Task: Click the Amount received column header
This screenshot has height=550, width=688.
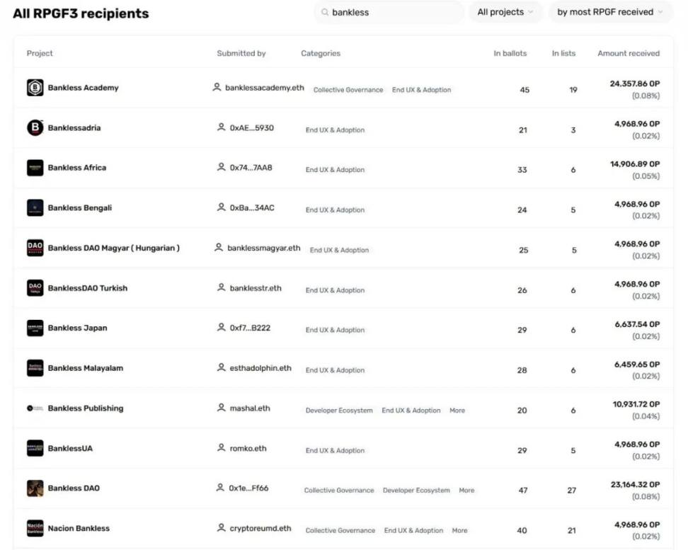Action: tap(629, 53)
